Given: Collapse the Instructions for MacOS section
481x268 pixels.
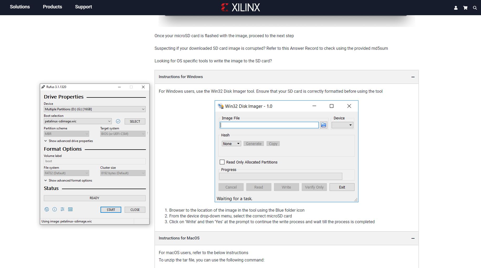Looking at the screenshot, I should [x=413, y=238].
